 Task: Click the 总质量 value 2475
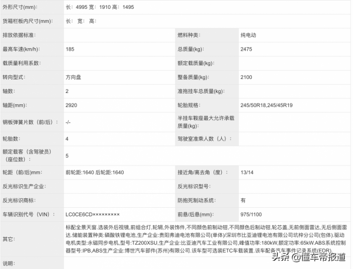247,49
